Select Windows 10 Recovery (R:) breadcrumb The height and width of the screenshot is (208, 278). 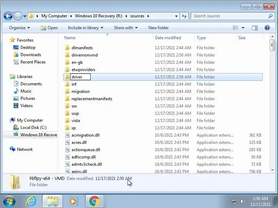(x=99, y=16)
